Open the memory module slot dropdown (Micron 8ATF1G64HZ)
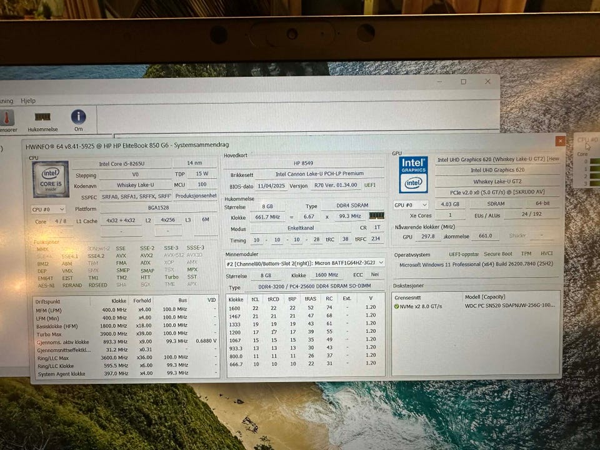 click(305, 263)
